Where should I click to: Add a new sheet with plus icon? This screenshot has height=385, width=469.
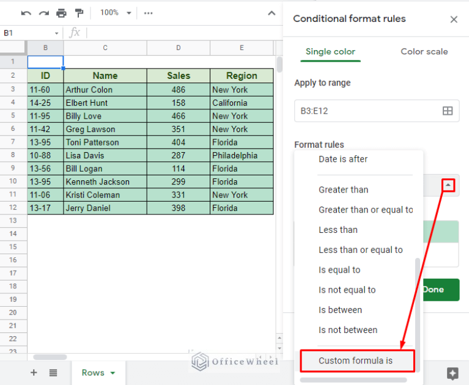click(34, 373)
